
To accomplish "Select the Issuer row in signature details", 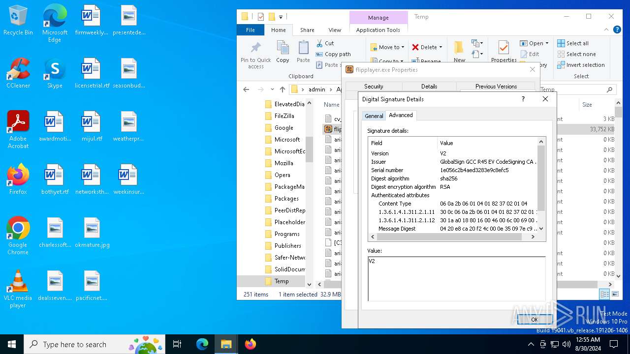I will (453, 162).
